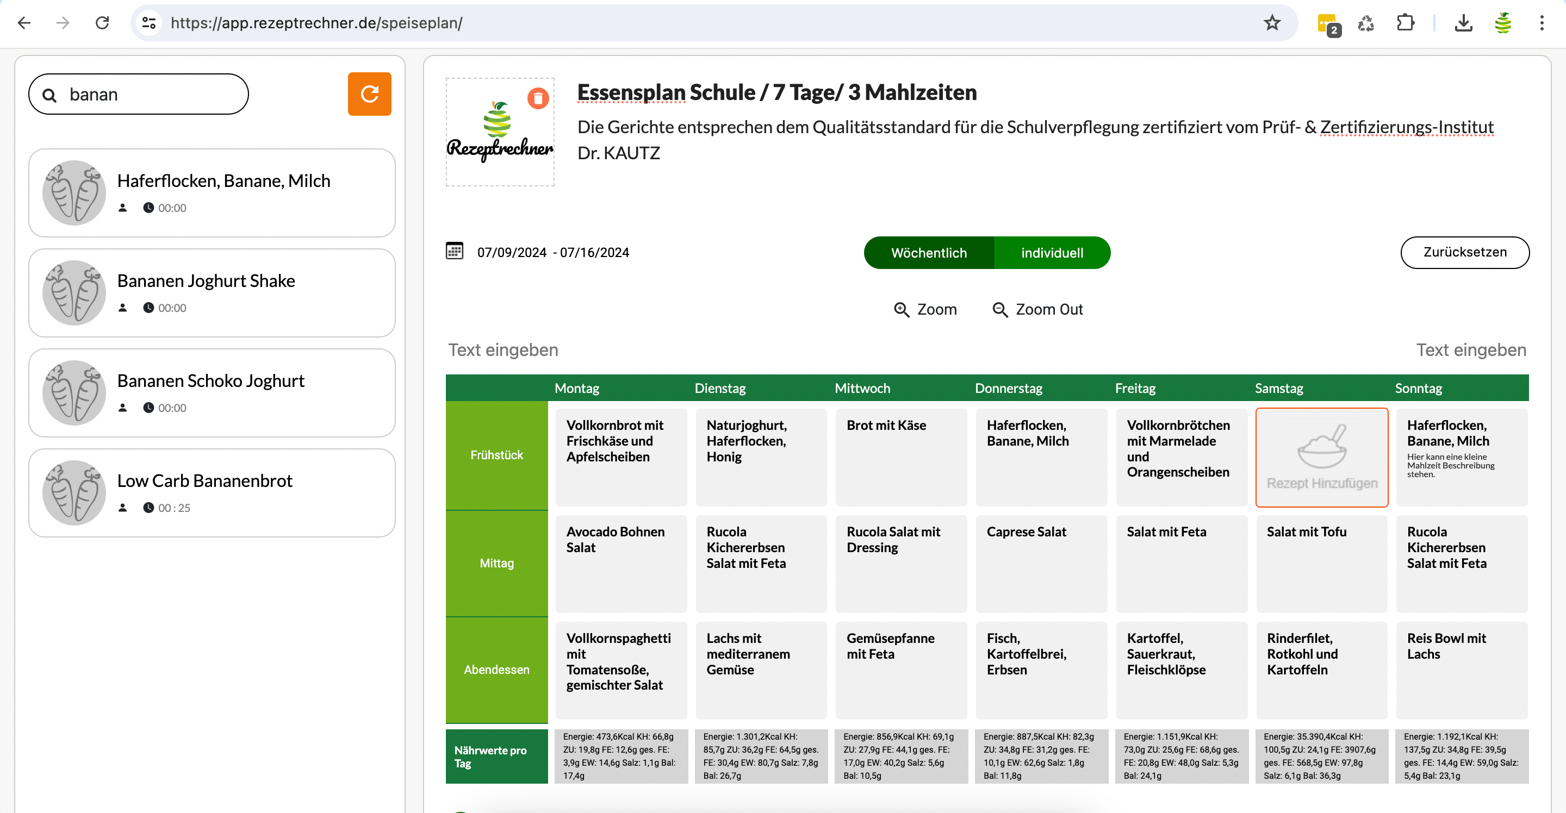This screenshot has height=813, width=1566.
Task: Select Bananen Joghurt Shake recipe card
Action: click(212, 293)
